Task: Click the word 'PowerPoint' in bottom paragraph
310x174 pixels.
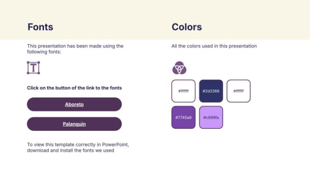Action: coord(116,145)
